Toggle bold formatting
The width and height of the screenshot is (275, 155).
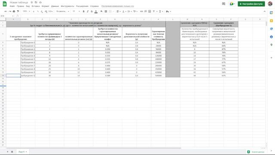(x=83, y=12)
